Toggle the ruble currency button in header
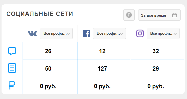 coord(129,15)
